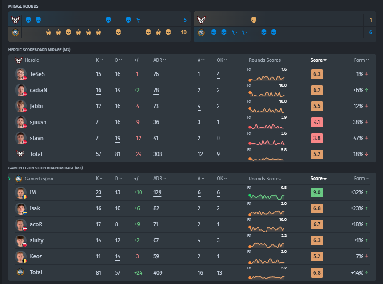Click the GamerLegion logo in first-half rounds bar
This screenshot has width=383, height=284.
click(x=16, y=32)
